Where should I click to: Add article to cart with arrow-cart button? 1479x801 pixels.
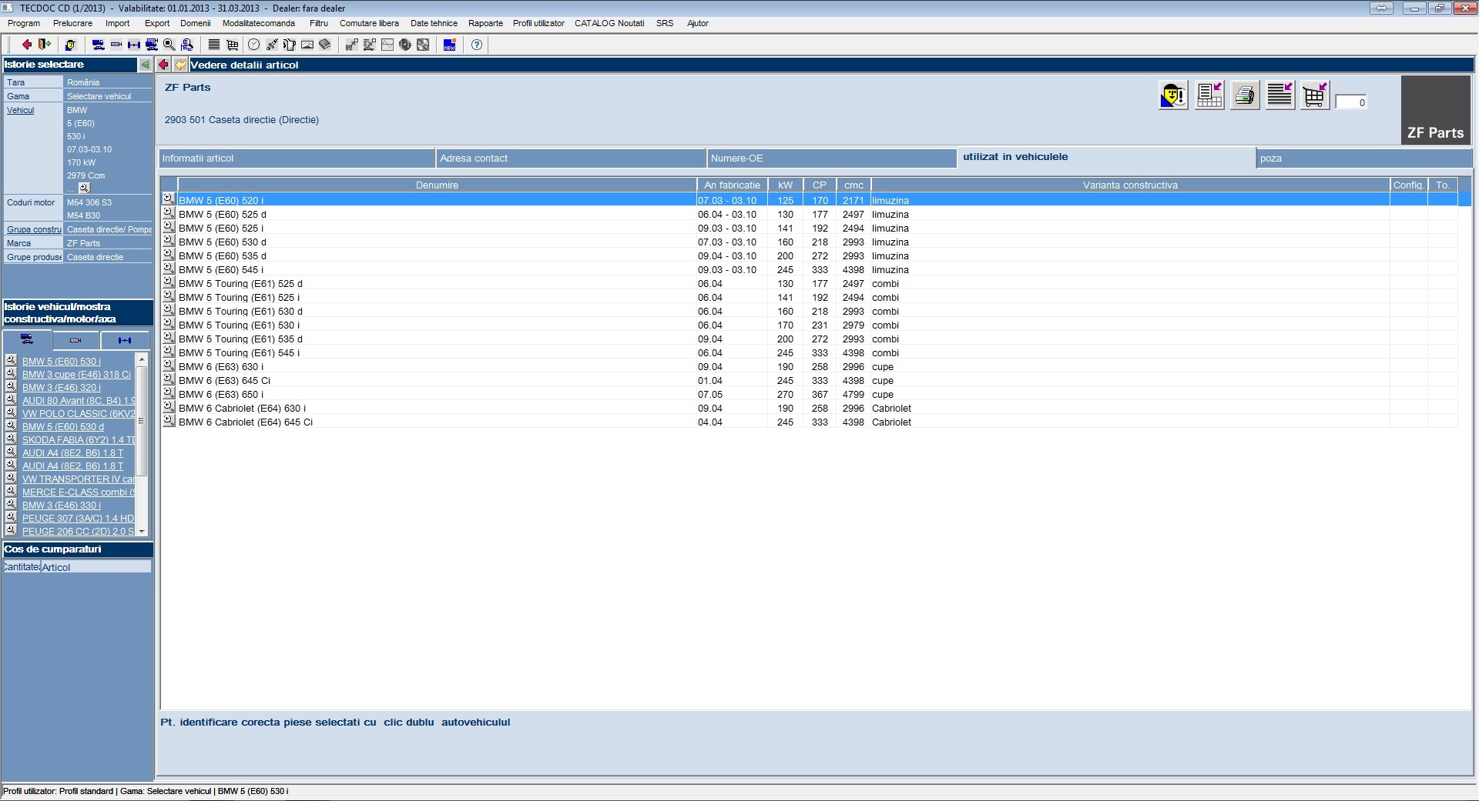[1314, 95]
